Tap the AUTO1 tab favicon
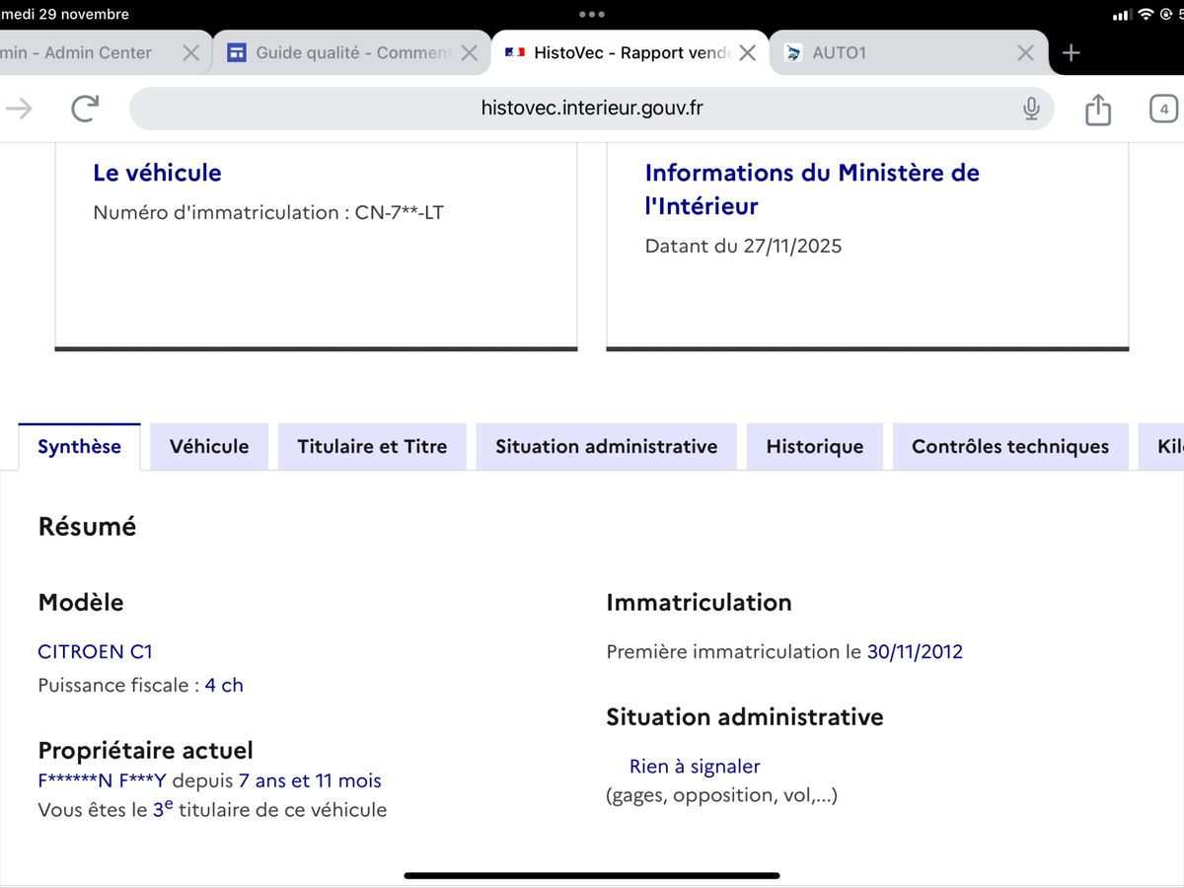Image resolution: width=1184 pixels, height=888 pixels. (x=792, y=52)
